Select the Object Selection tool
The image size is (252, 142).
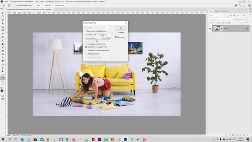pyautogui.click(x=3, y=23)
